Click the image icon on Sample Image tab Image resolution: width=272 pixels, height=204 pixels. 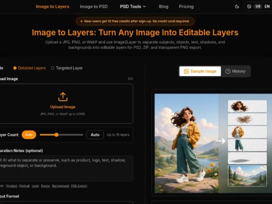click(186, 71)
